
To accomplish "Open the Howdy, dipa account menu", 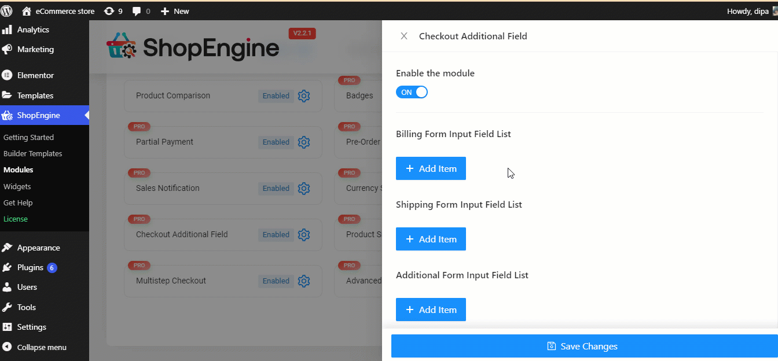I will (x=751, y=11).
